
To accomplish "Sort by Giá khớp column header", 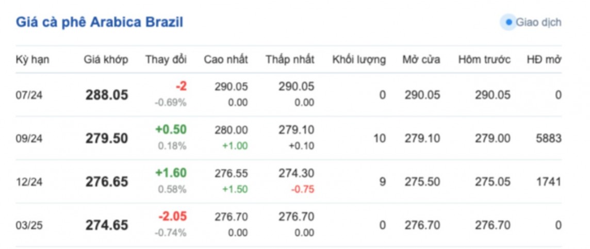I will pos(106,59).
